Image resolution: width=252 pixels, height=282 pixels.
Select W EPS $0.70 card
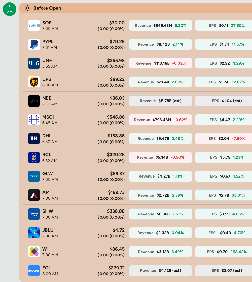(x=224, y=252)
